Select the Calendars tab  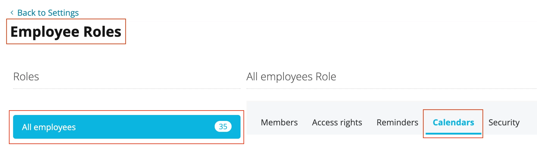(x=453, y=122)
